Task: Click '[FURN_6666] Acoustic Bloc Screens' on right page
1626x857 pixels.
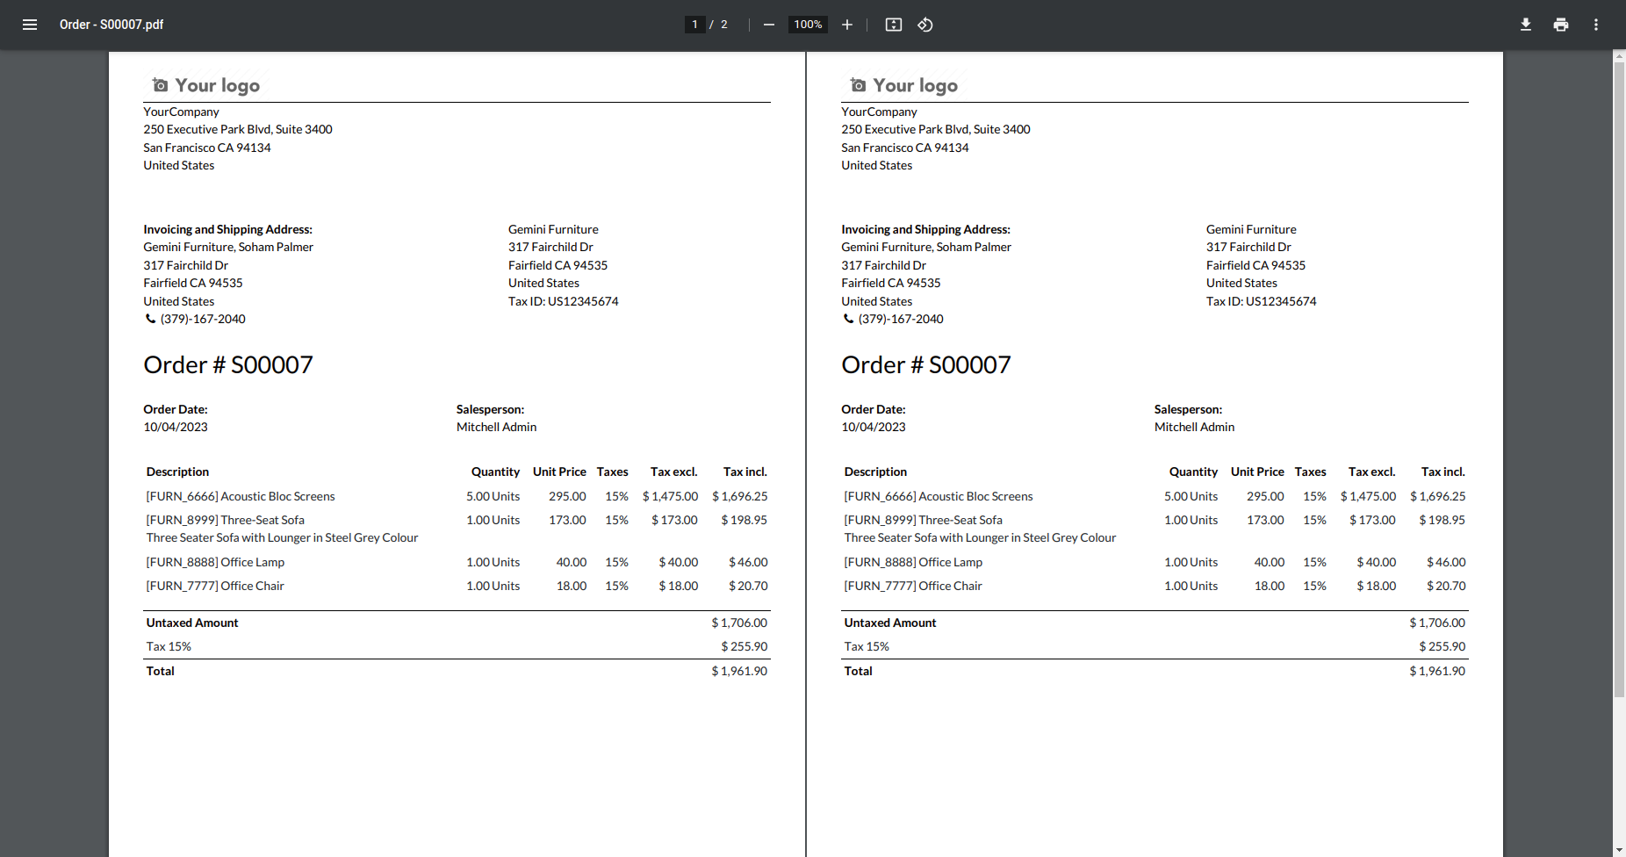Action: coord(939,496)
